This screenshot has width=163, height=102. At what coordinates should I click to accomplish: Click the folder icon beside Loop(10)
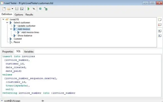(7, 19)
